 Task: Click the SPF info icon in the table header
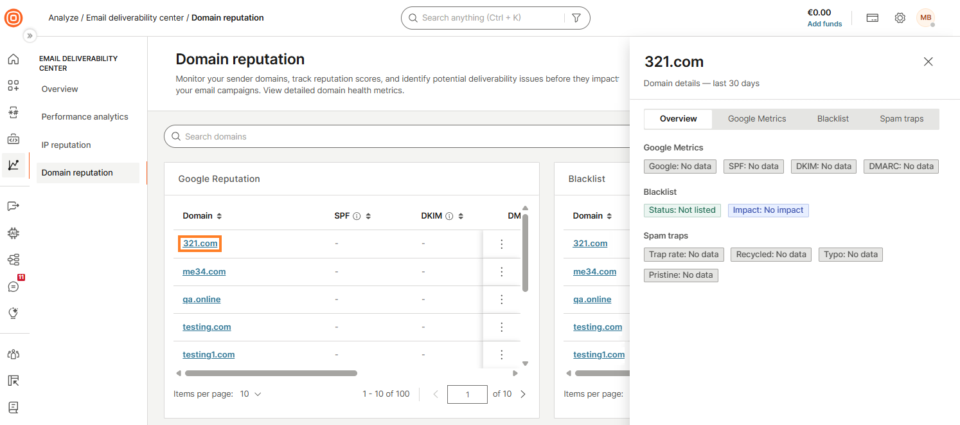click(357, 216)
